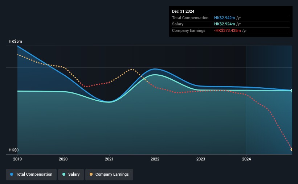Toggle the Salary legend series
This screenshot has width=298, height=184.
[x=71, y=174]
